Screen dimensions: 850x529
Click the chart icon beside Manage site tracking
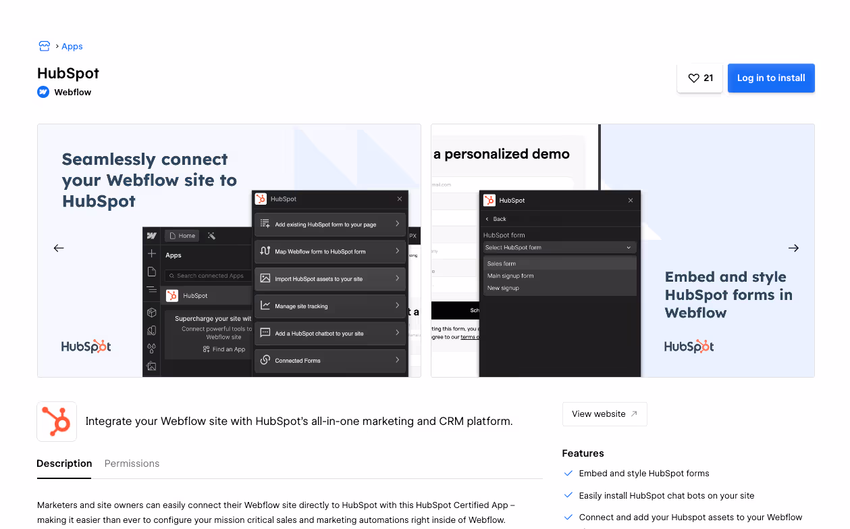[265, 305]
